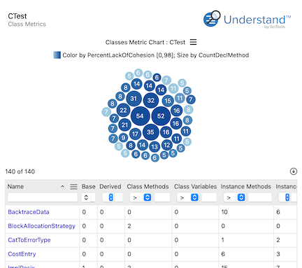Select the bubble labeled 12
The image size is (302, 268).
pyautogui.click(x=167, y=145)
